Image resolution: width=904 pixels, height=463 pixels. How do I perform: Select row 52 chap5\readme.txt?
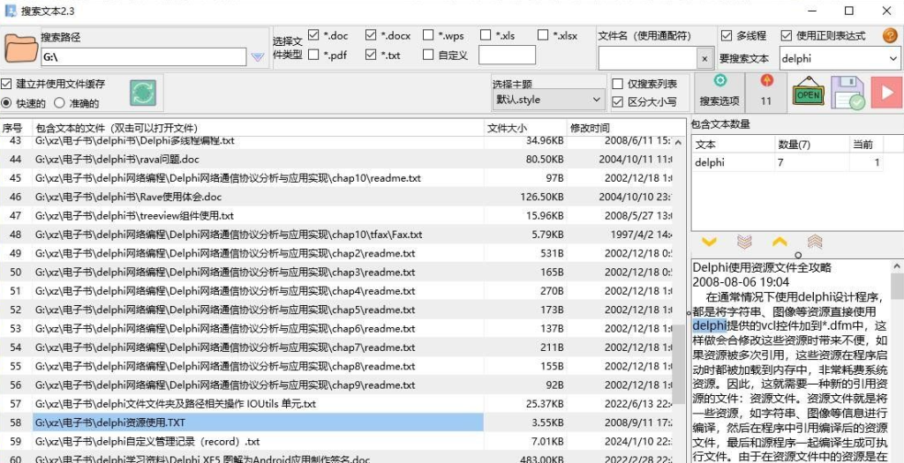tap(336, 310)
